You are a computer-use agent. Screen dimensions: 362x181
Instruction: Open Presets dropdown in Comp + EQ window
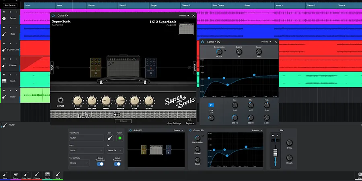[x=266, y=42]
